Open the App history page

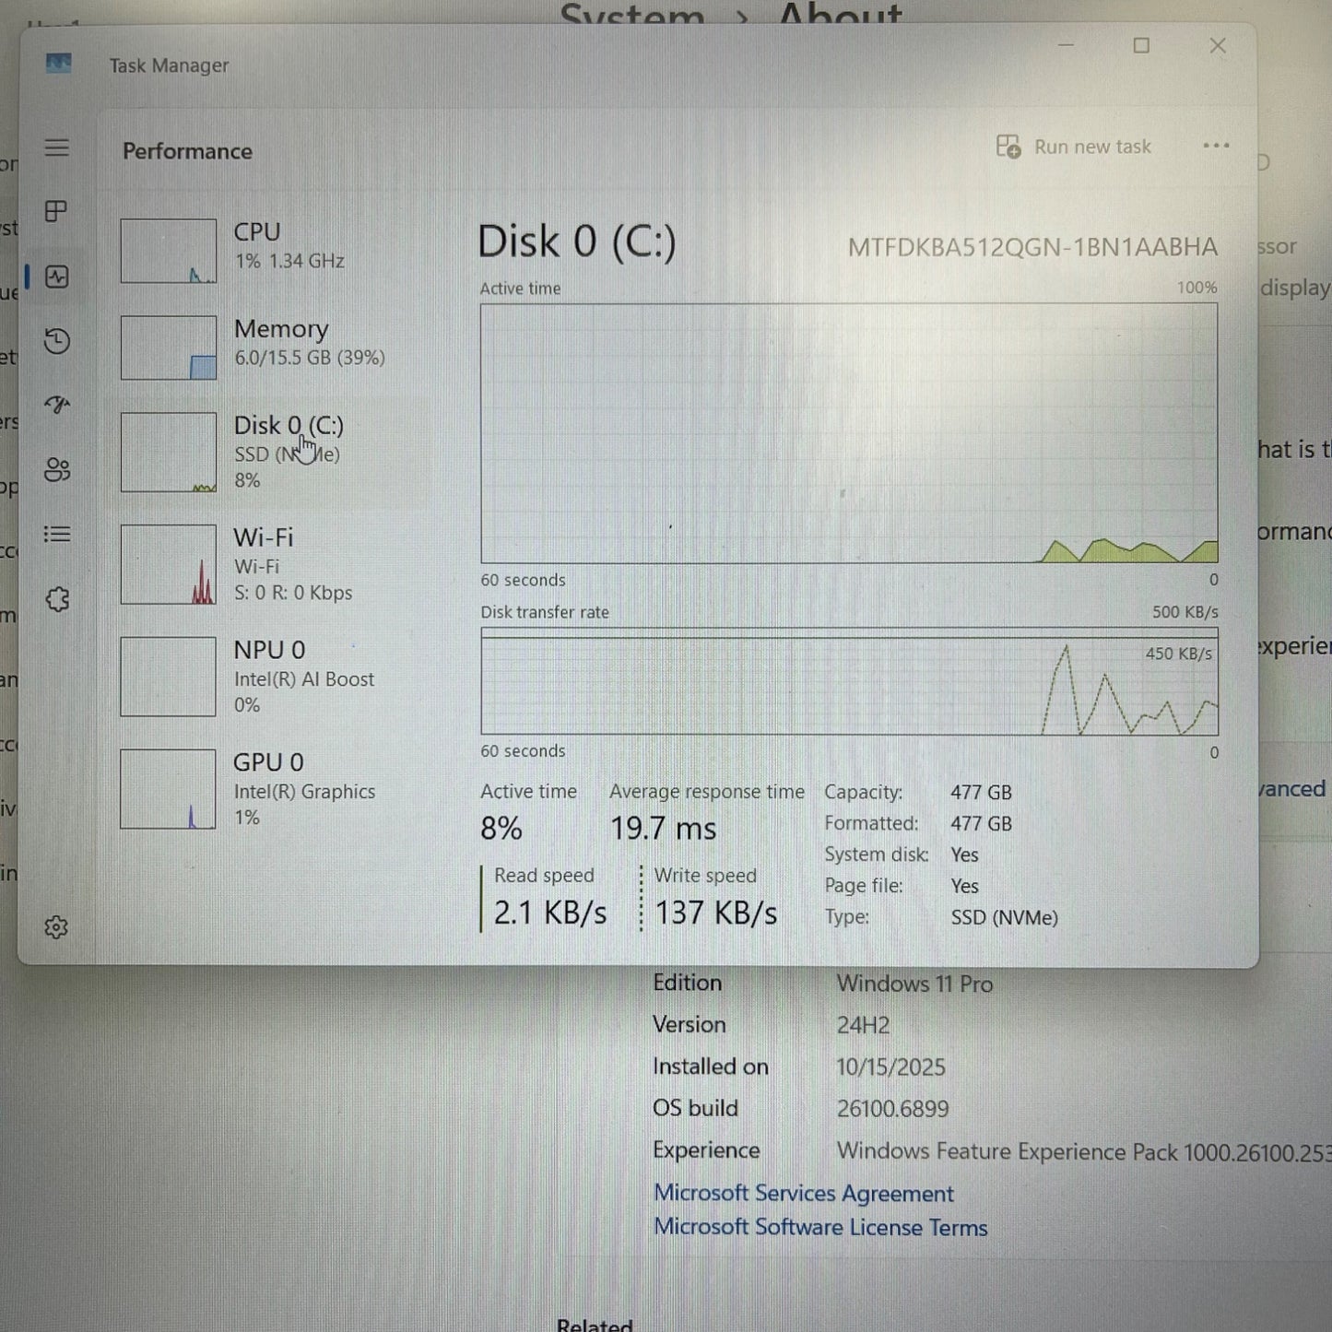click(57, 341)
